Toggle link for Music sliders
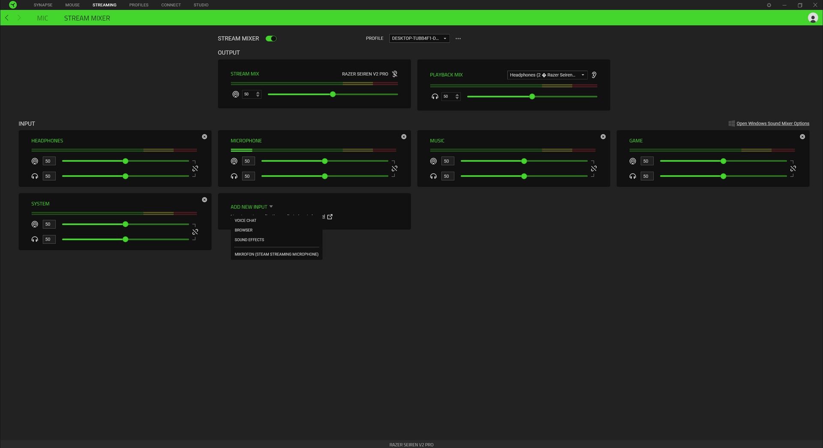Screen dimensions: 823x448 tap(594, 168)
